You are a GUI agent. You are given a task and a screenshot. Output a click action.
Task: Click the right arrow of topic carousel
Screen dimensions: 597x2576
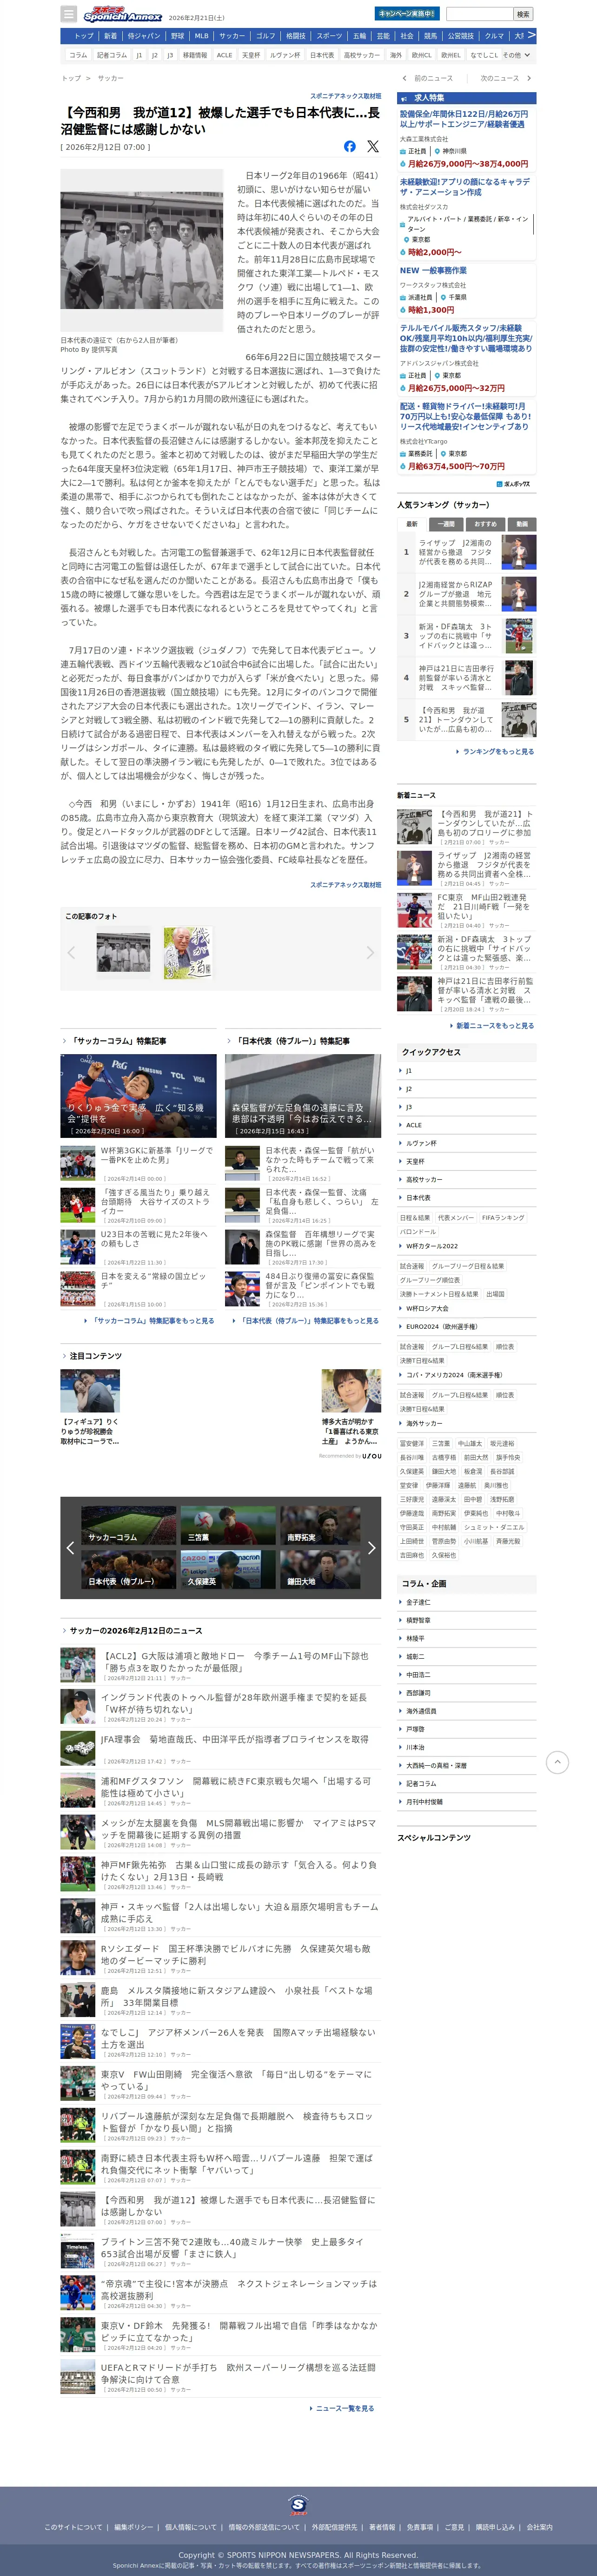371,1548
